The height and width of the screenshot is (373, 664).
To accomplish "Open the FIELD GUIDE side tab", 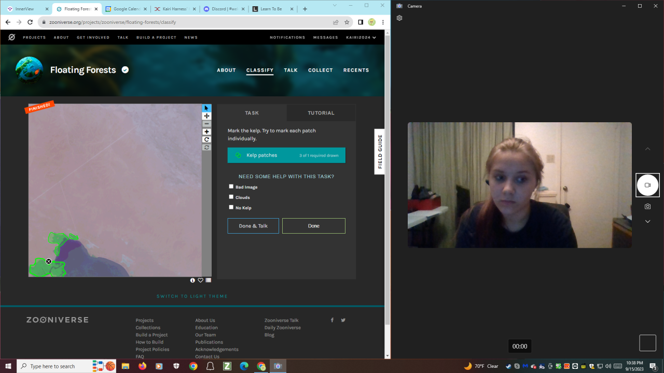I will [380, 151].
